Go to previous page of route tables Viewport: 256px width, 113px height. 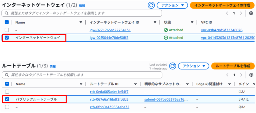(x=227, y=75)
